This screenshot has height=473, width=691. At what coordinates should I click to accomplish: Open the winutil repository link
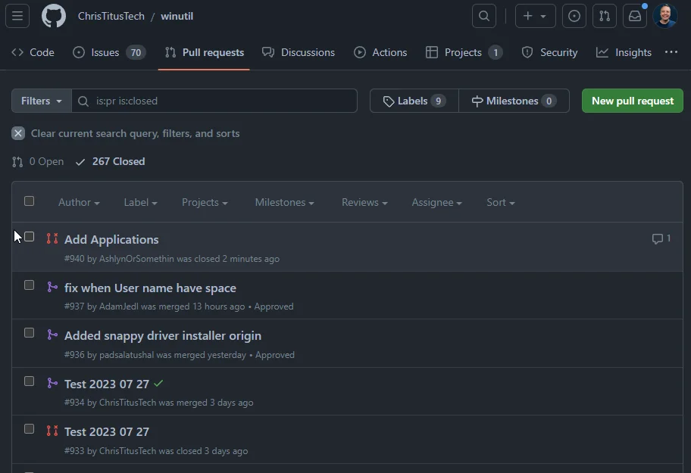coord(177,16)
